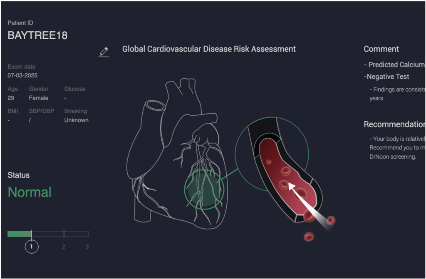Click the red blood cell below the artery
426x279 pixels.
coord(310,237)
